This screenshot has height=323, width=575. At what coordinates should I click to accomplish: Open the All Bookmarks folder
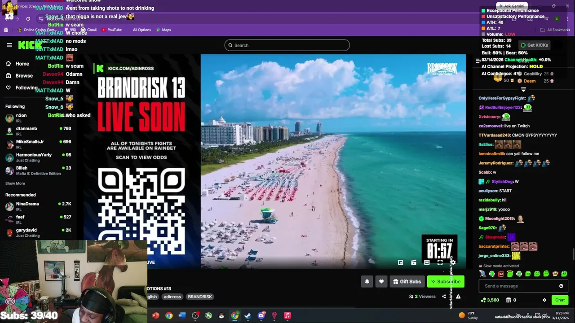coord(555,30)
